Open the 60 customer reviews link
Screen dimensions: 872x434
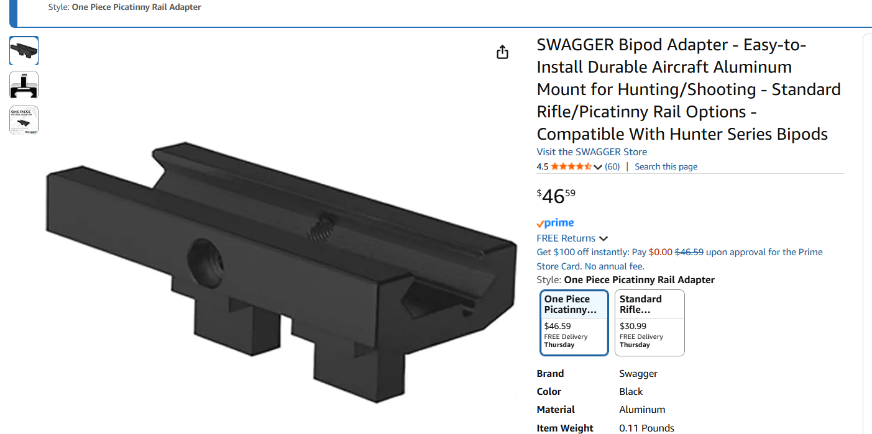612,166
